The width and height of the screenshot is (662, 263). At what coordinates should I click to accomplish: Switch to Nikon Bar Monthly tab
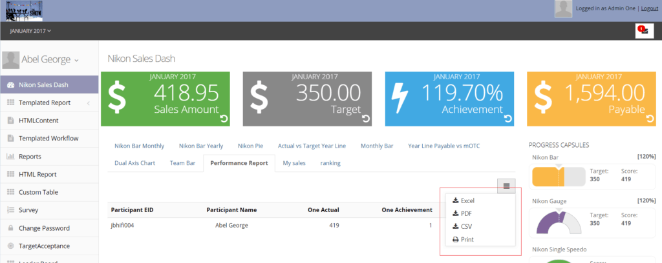pyautogui.click(x=140, y=146)
